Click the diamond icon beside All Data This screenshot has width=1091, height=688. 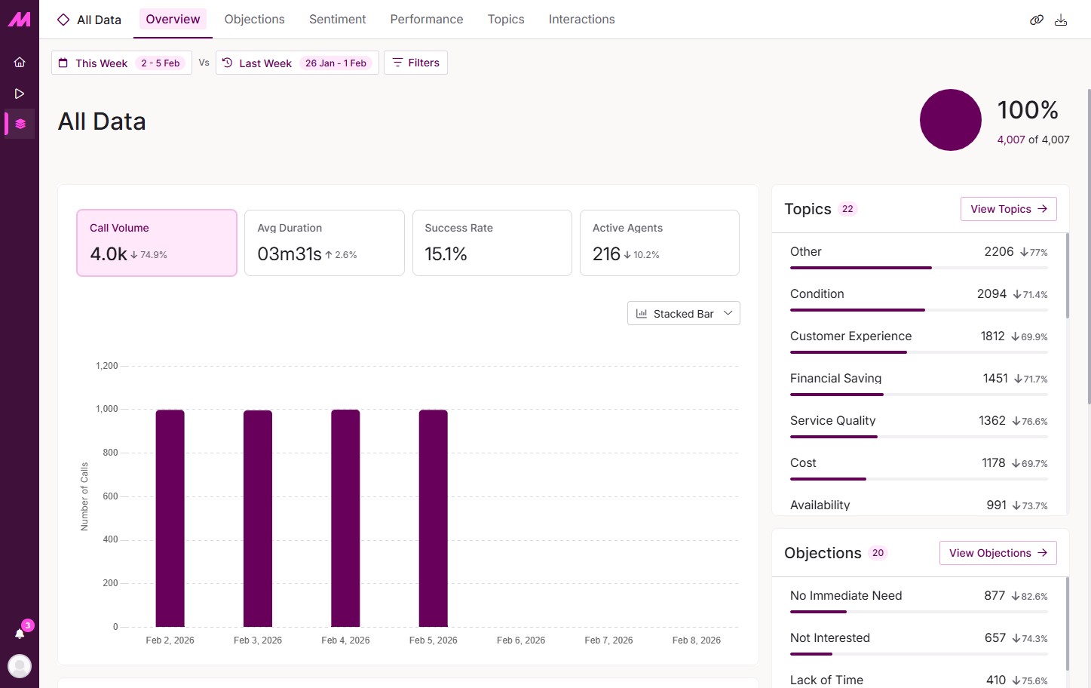[63, 20]
